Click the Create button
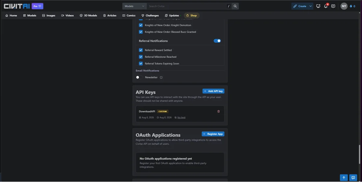 (x=300, y=6)
